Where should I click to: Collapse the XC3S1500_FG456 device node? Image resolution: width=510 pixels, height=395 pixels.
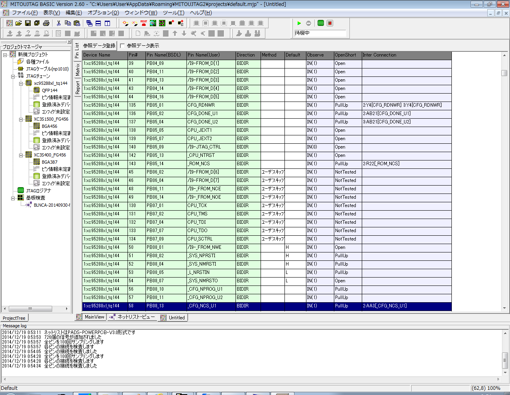pos(21,119)
